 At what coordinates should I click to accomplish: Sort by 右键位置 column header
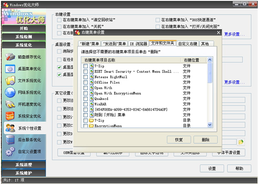coord(193,60)
